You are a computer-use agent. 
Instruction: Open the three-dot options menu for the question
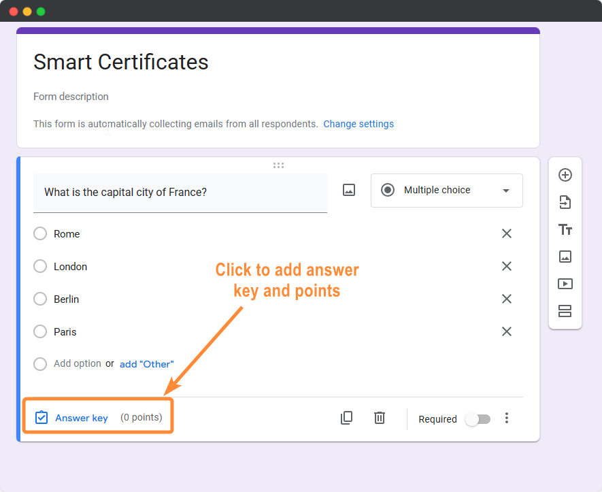(507, 419)
